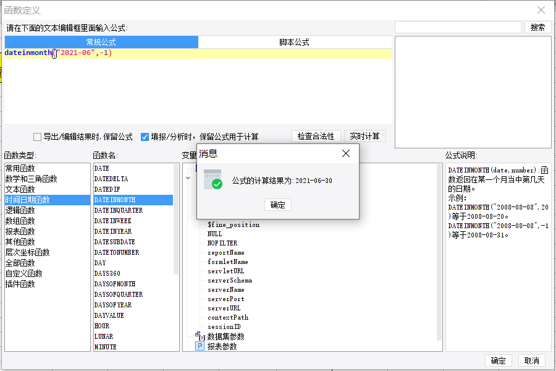556x371 pixels.
Task: Select 全部函数 category
Action: tap(48, 263)
